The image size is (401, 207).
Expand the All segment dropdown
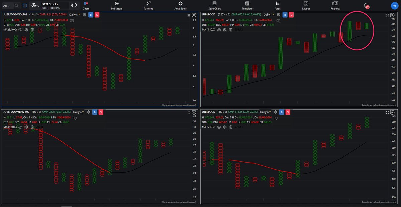(x=7, y=6)
